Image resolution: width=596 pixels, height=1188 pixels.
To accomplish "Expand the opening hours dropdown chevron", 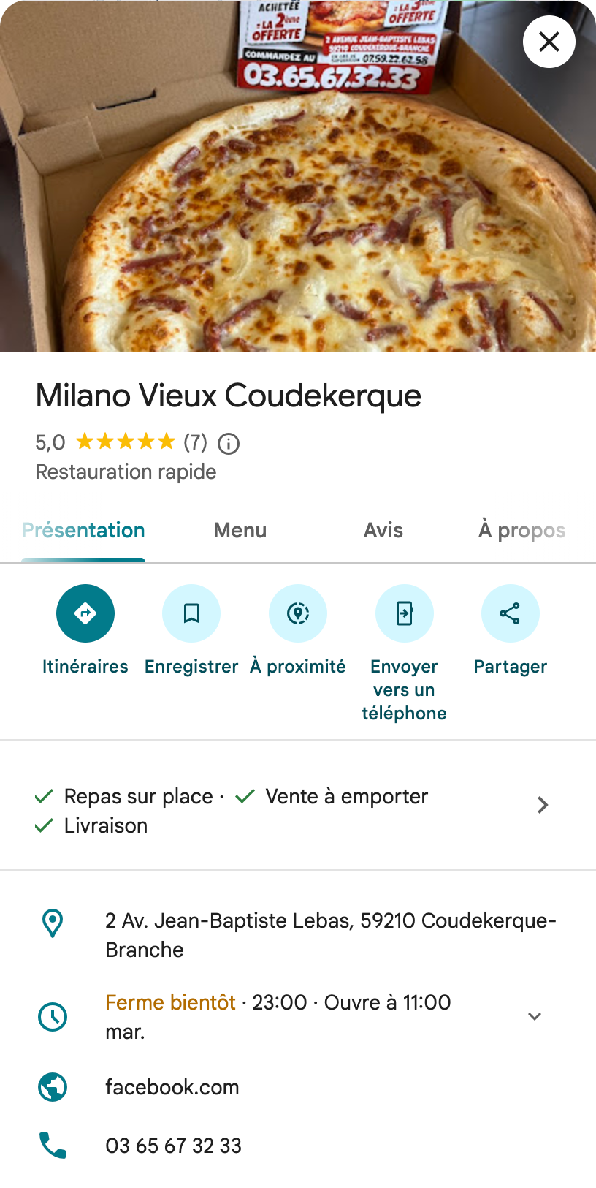I will tap(535, 1016).
